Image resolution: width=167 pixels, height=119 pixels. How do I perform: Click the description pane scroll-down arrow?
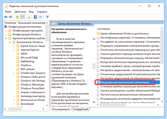click(94, 102)
